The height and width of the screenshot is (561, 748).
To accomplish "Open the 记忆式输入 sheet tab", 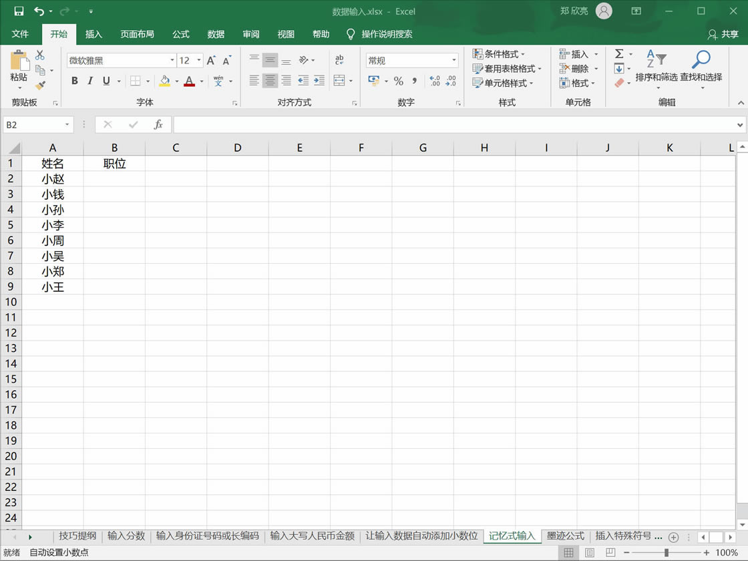I will point(512,536).
